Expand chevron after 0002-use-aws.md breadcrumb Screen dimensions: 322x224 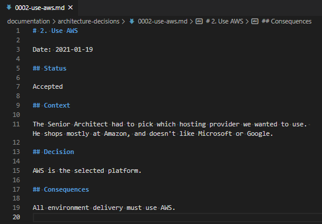pos(191,21)
